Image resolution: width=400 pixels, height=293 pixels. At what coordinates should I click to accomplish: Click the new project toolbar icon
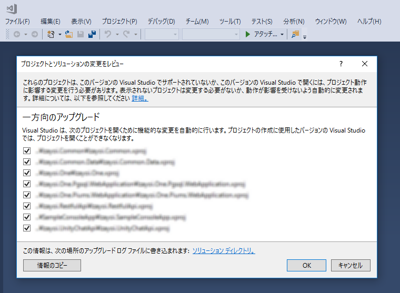pos(51,34)
